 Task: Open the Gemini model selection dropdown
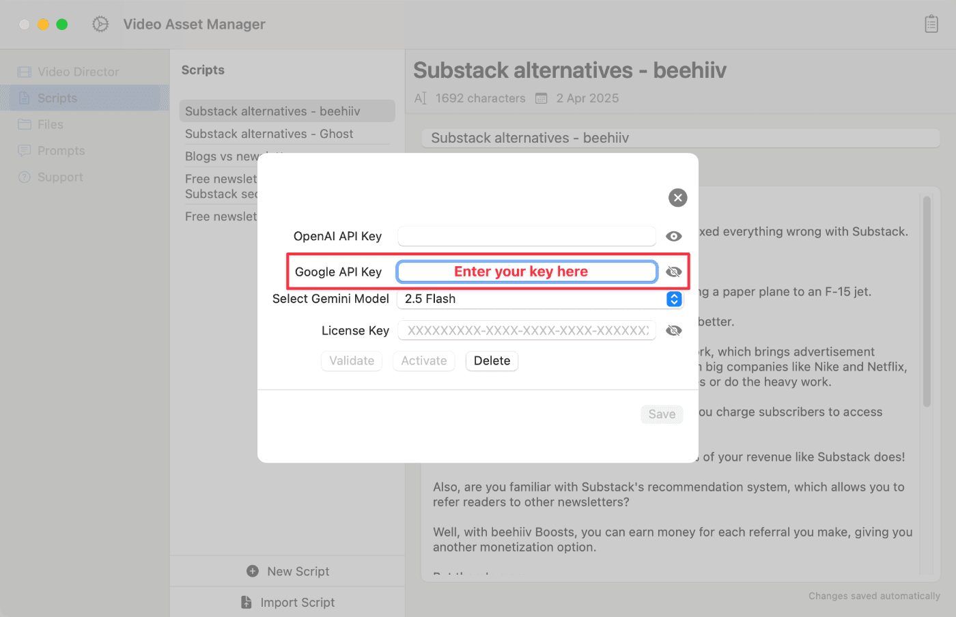674,299
